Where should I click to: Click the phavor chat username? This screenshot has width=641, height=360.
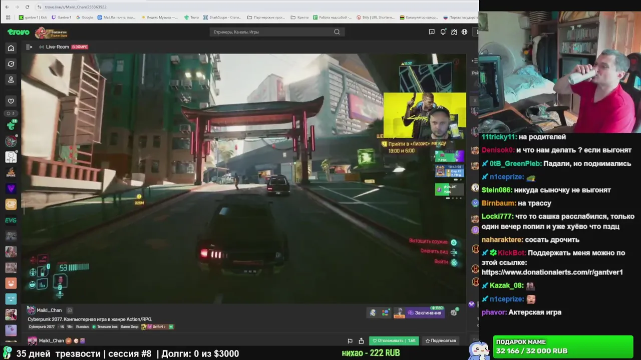tap(493, 312)
